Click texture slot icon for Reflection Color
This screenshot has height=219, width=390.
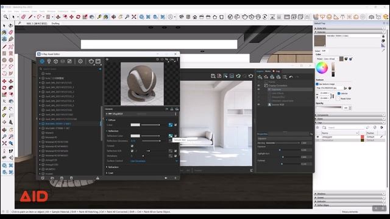[x=171, y=136]
